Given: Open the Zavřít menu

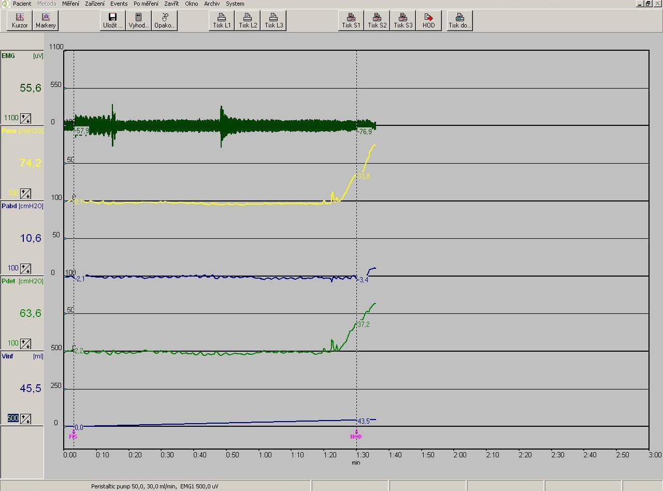Looking at the screenshot, I should tap(172, 4).
